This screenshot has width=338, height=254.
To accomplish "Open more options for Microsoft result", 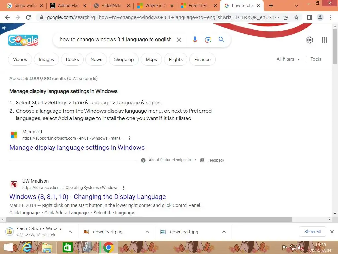I will 129,138.
